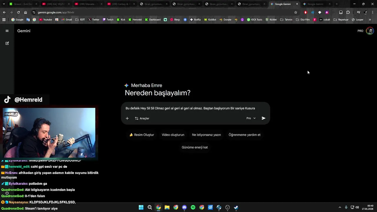The height and width of the screenshot is (212, 377).
Task: Expand the Pro model selector dropdown
Action: (x=251, y=118)
